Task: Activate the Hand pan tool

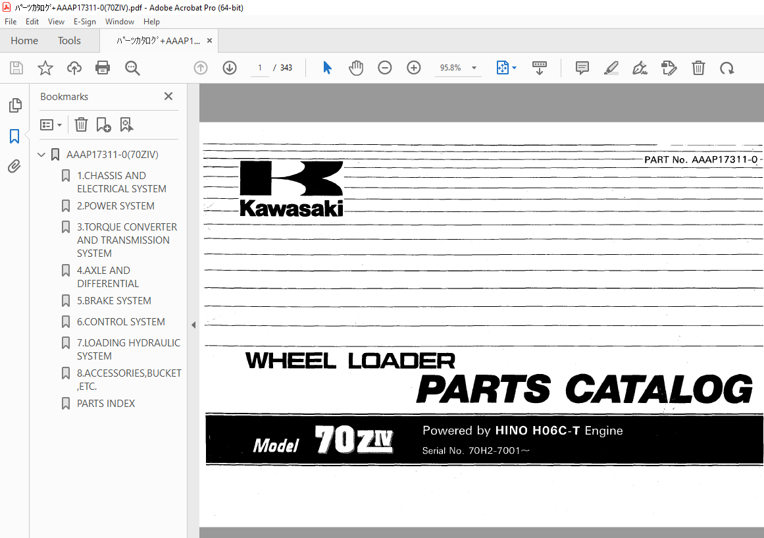Action: pyautogui.click(x=356, y=68)
